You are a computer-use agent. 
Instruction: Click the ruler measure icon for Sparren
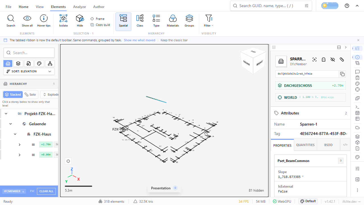point(342,60)
